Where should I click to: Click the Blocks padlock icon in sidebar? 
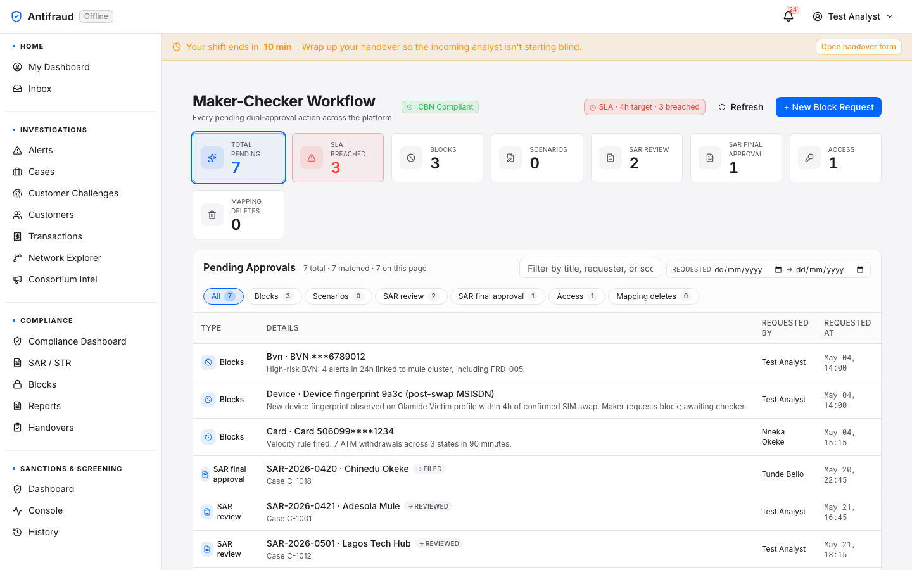(x=18, y=384)
